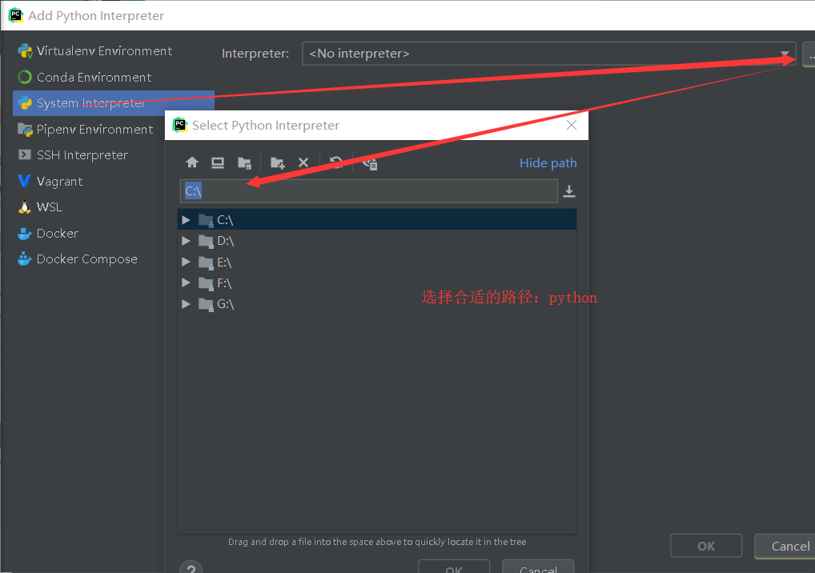Select the D:\ drive row

coord(377,241)
